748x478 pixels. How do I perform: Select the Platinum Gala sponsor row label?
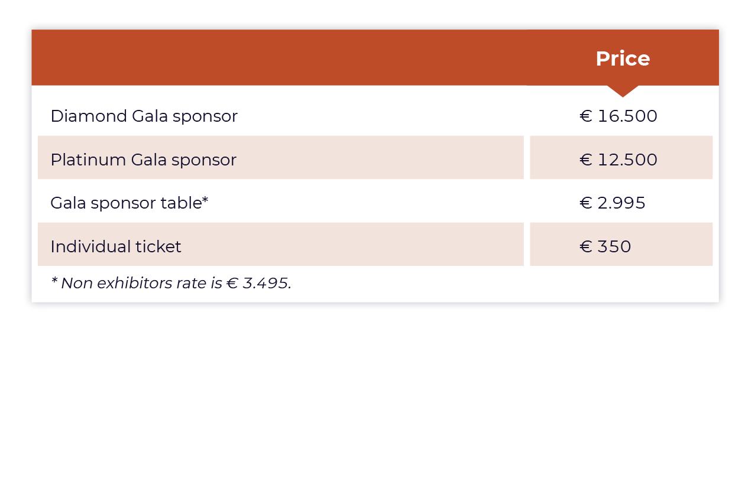click(x=143, y=160)
